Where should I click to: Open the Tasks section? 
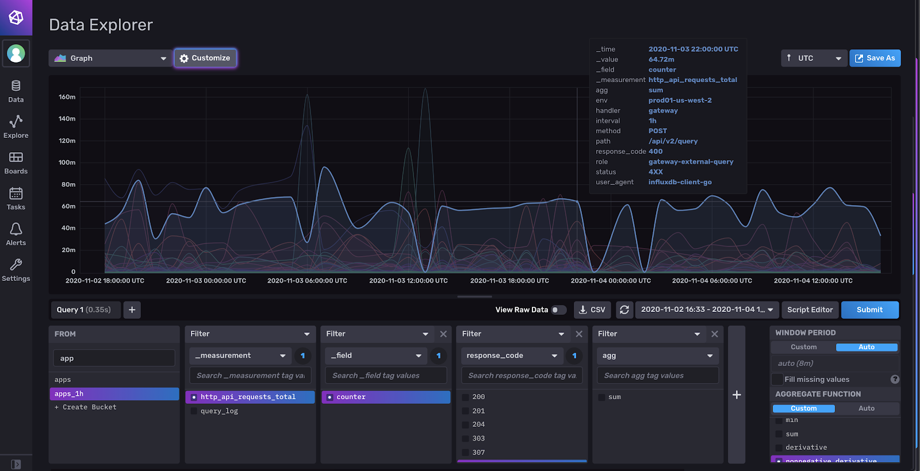point(16,199)
